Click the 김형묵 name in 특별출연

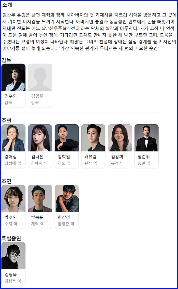[x=11, y=275]
